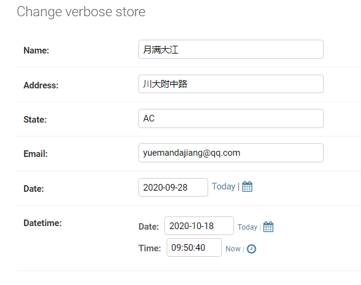Click the Datetime label
This screenshot has width=361, height=285.
(x=43, y=223)
